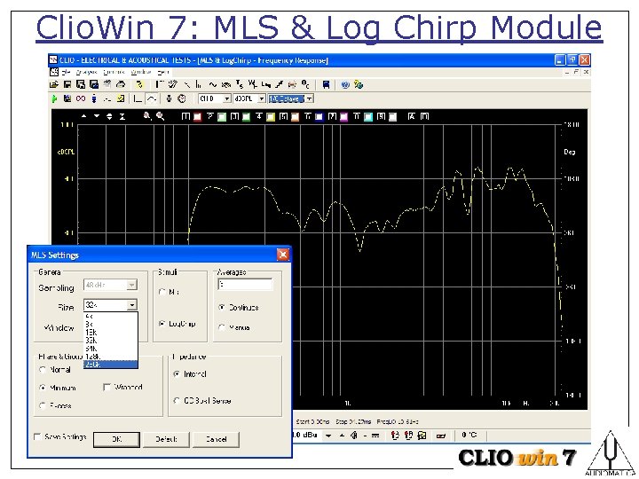Click the Ts parameters icon
This screenshot has width=639, height=479.
point(240,85)
